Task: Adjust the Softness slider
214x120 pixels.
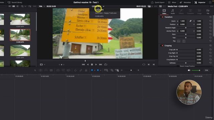Action: (186, 63)
